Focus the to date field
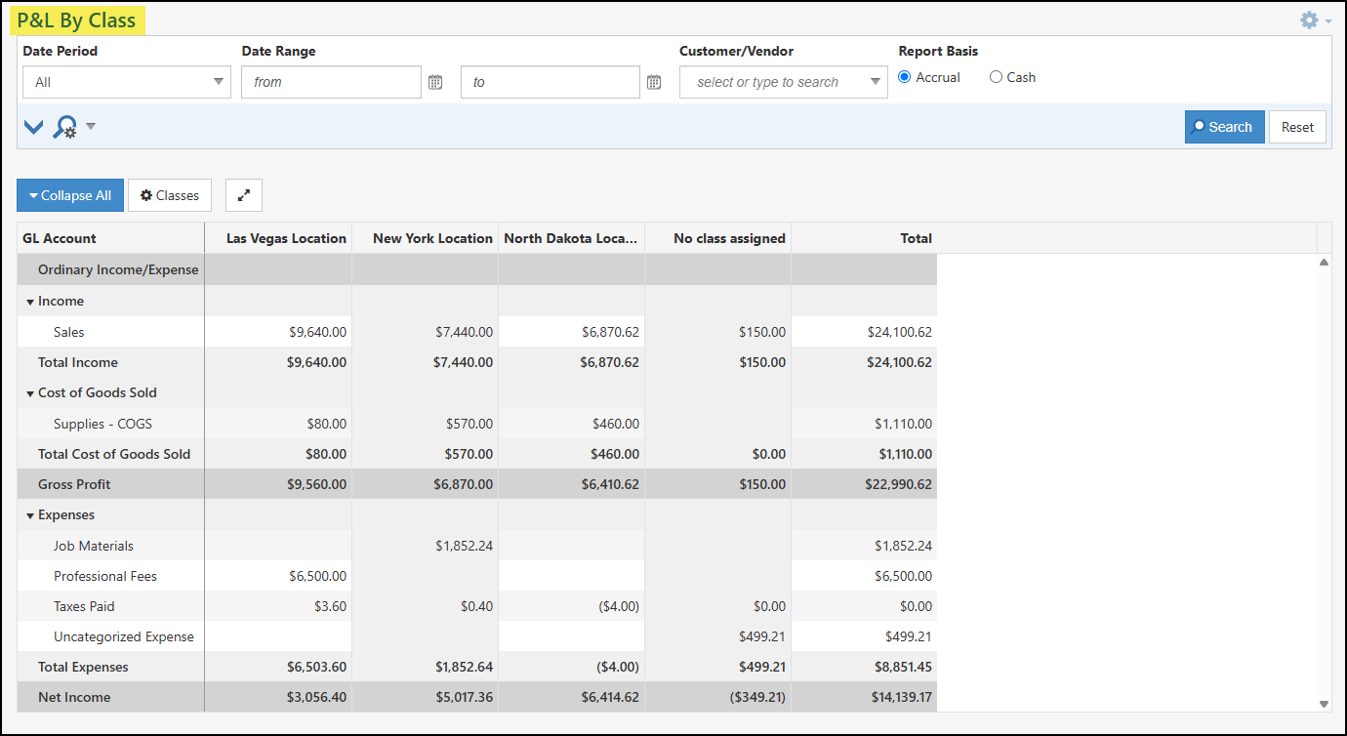 click(x=551, y=82)
